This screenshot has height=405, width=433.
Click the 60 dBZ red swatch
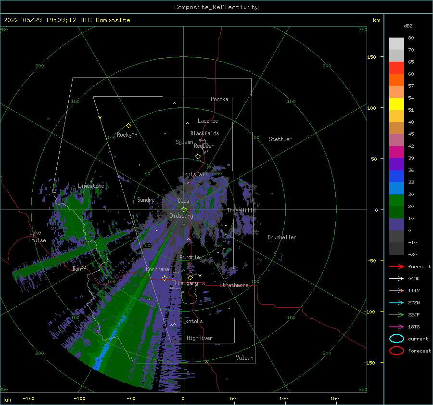(396, 68)
